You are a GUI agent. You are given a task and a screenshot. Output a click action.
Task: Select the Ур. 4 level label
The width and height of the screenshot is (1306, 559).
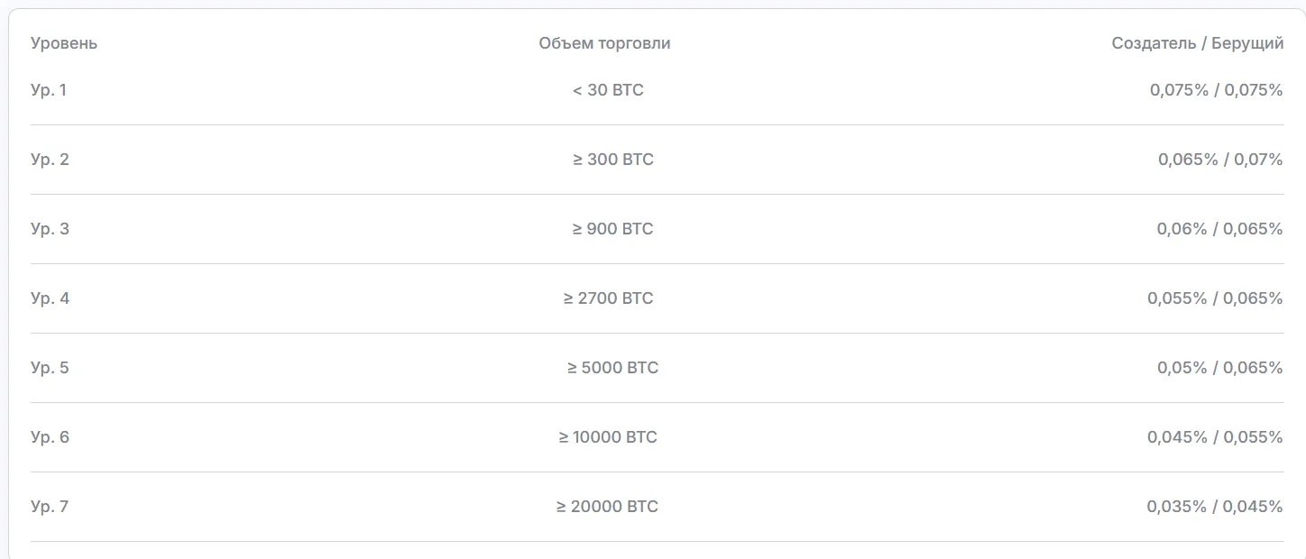[x=50, y=298]
